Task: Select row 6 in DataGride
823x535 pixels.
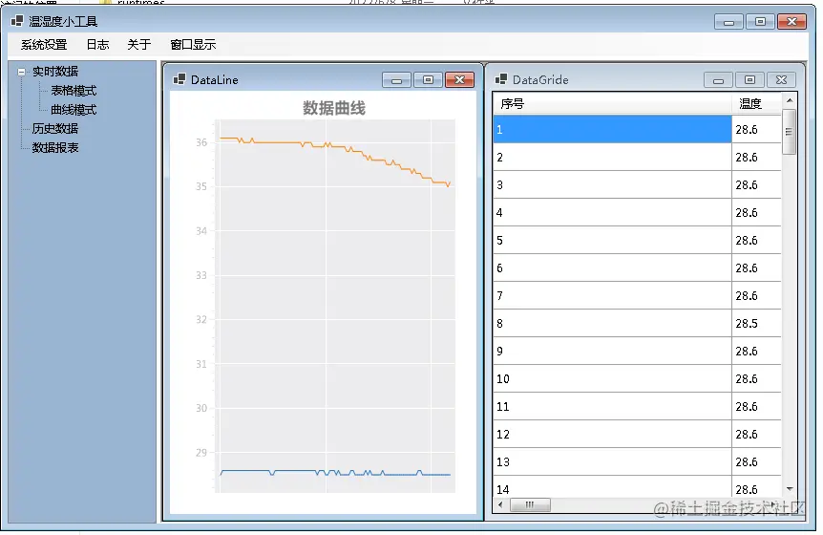Action: pyautogui.click(x=637, y=268)
